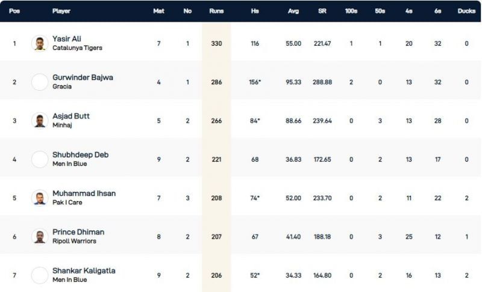Click Yasir Ali's player avatar

coord(40,43)
